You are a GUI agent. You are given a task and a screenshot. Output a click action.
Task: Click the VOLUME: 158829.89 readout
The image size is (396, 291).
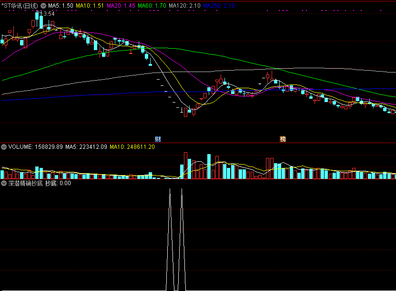tap(36, 147)
